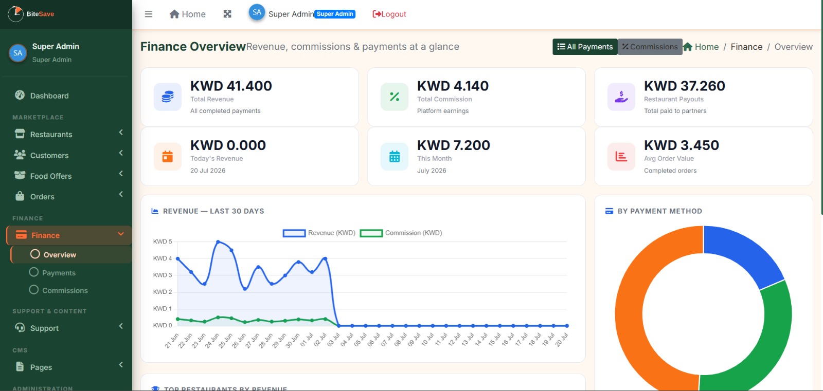Click the fullscreen expand icon
Image resolution: width=823 pixels, height=391 pixels.
(227, 14)
